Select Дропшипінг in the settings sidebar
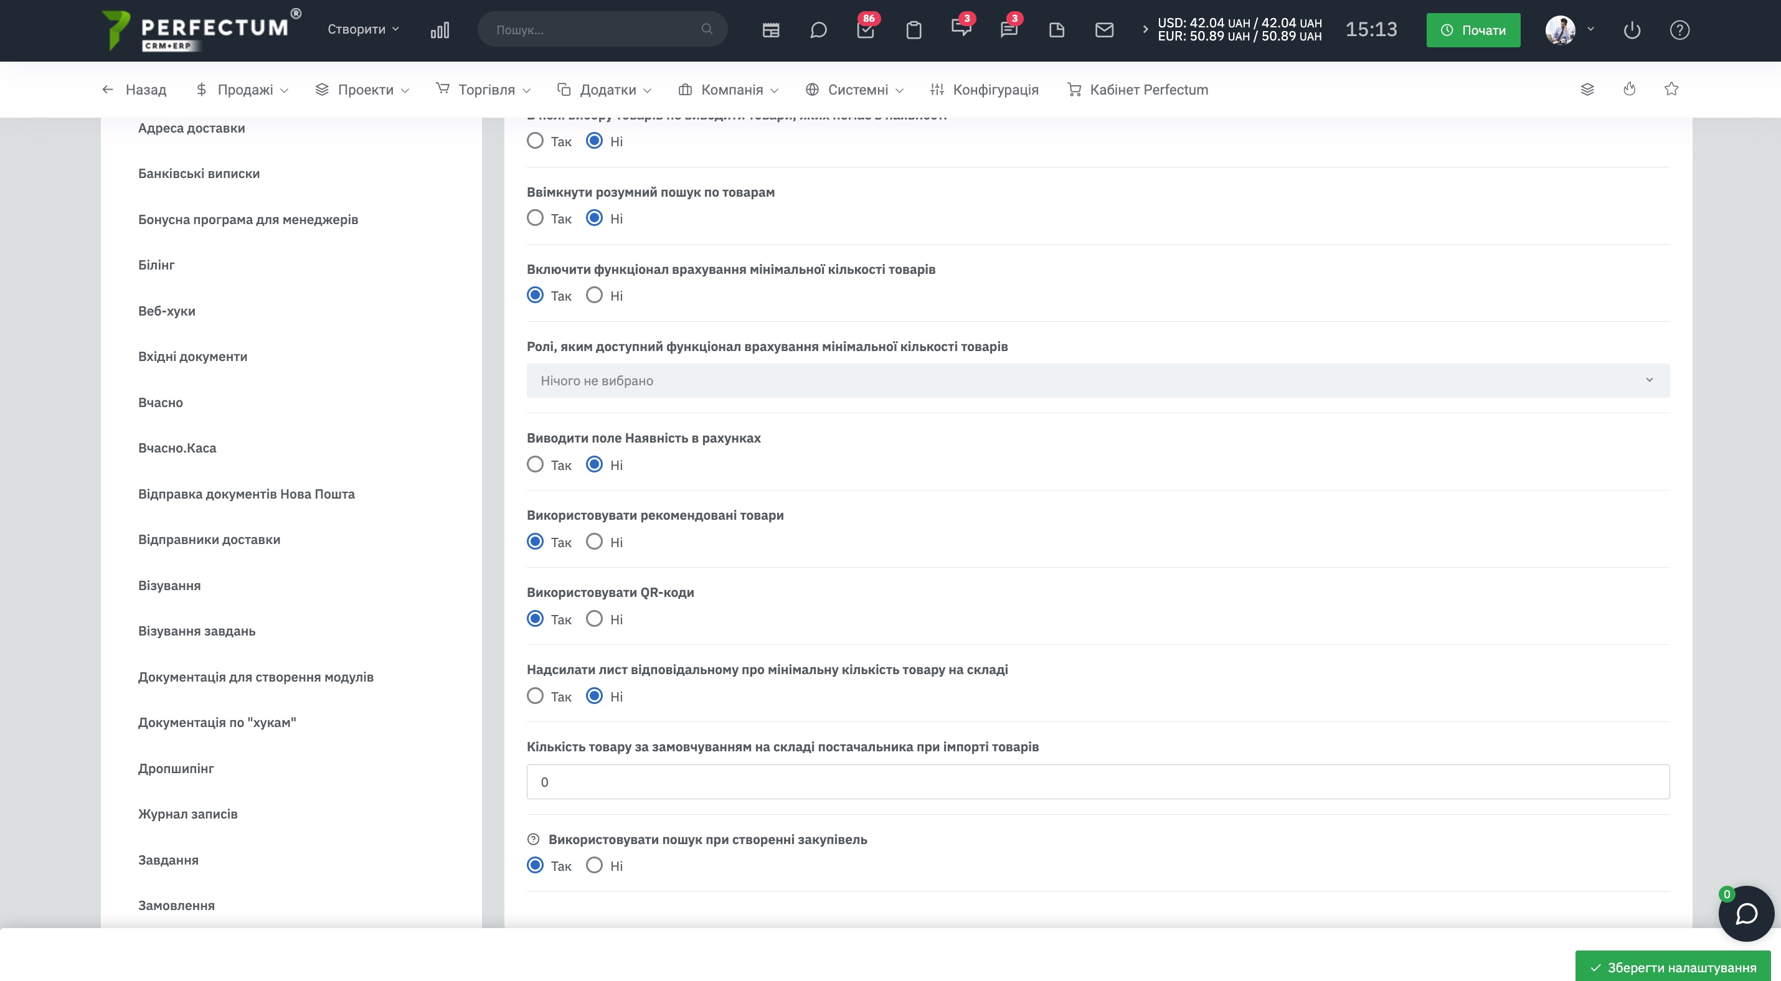This screenshot has height=981, width=1781. pyautogui.click(x=176, y=768)
